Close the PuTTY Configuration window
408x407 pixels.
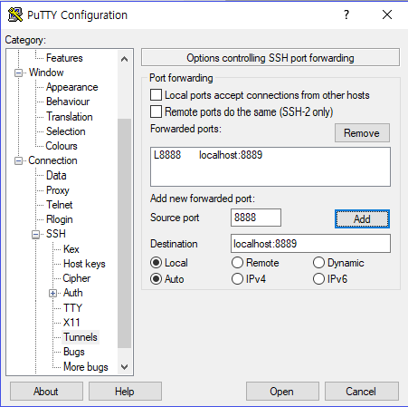coord(387,15)
